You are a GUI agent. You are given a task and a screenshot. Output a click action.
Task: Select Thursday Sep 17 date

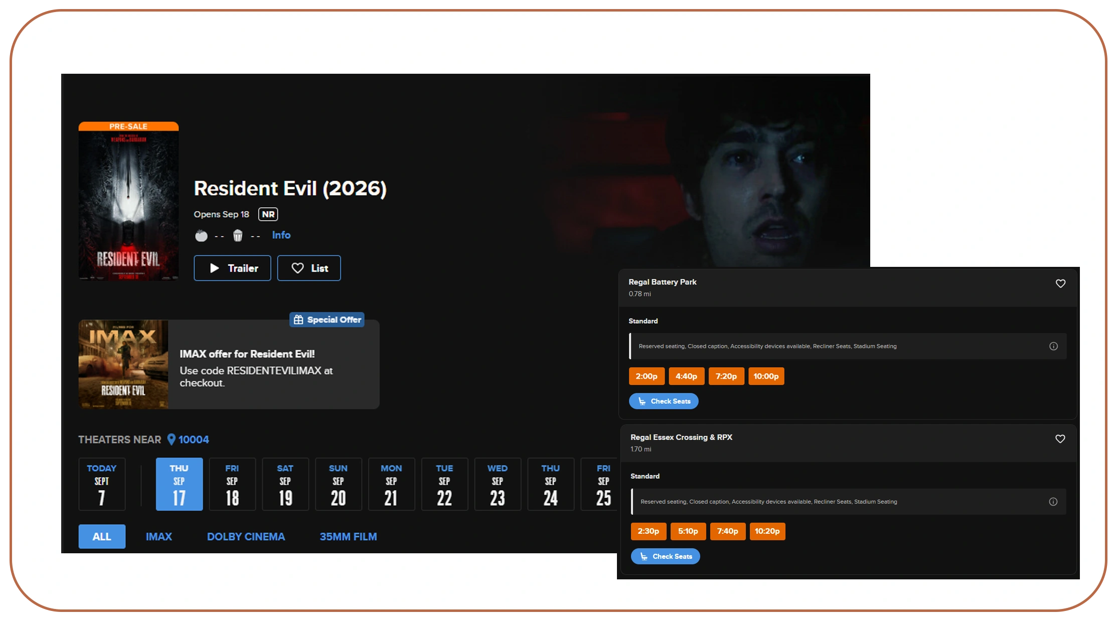(179, 484)
